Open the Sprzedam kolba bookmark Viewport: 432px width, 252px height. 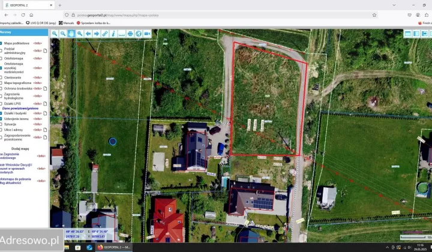tap(94, 23)
